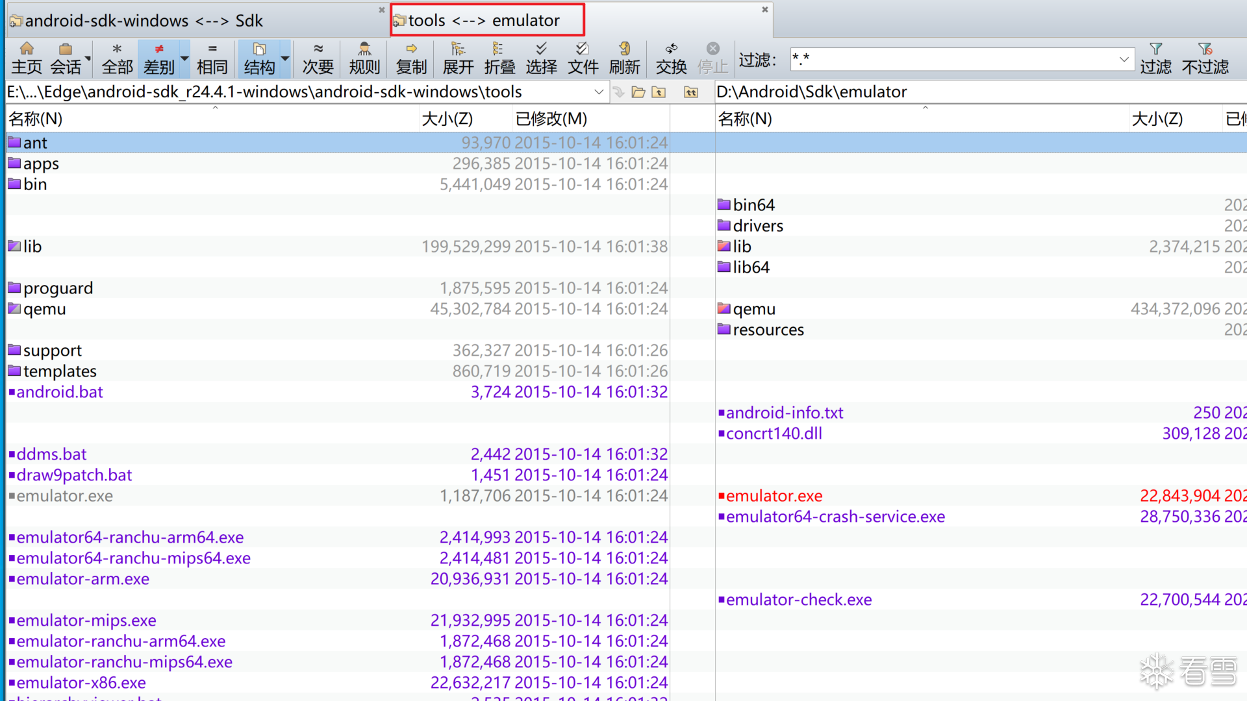This screenshot has height=701, width=1247.
Task: Toggle the 全部 (Show all) view filter
Action: (117, 58)
